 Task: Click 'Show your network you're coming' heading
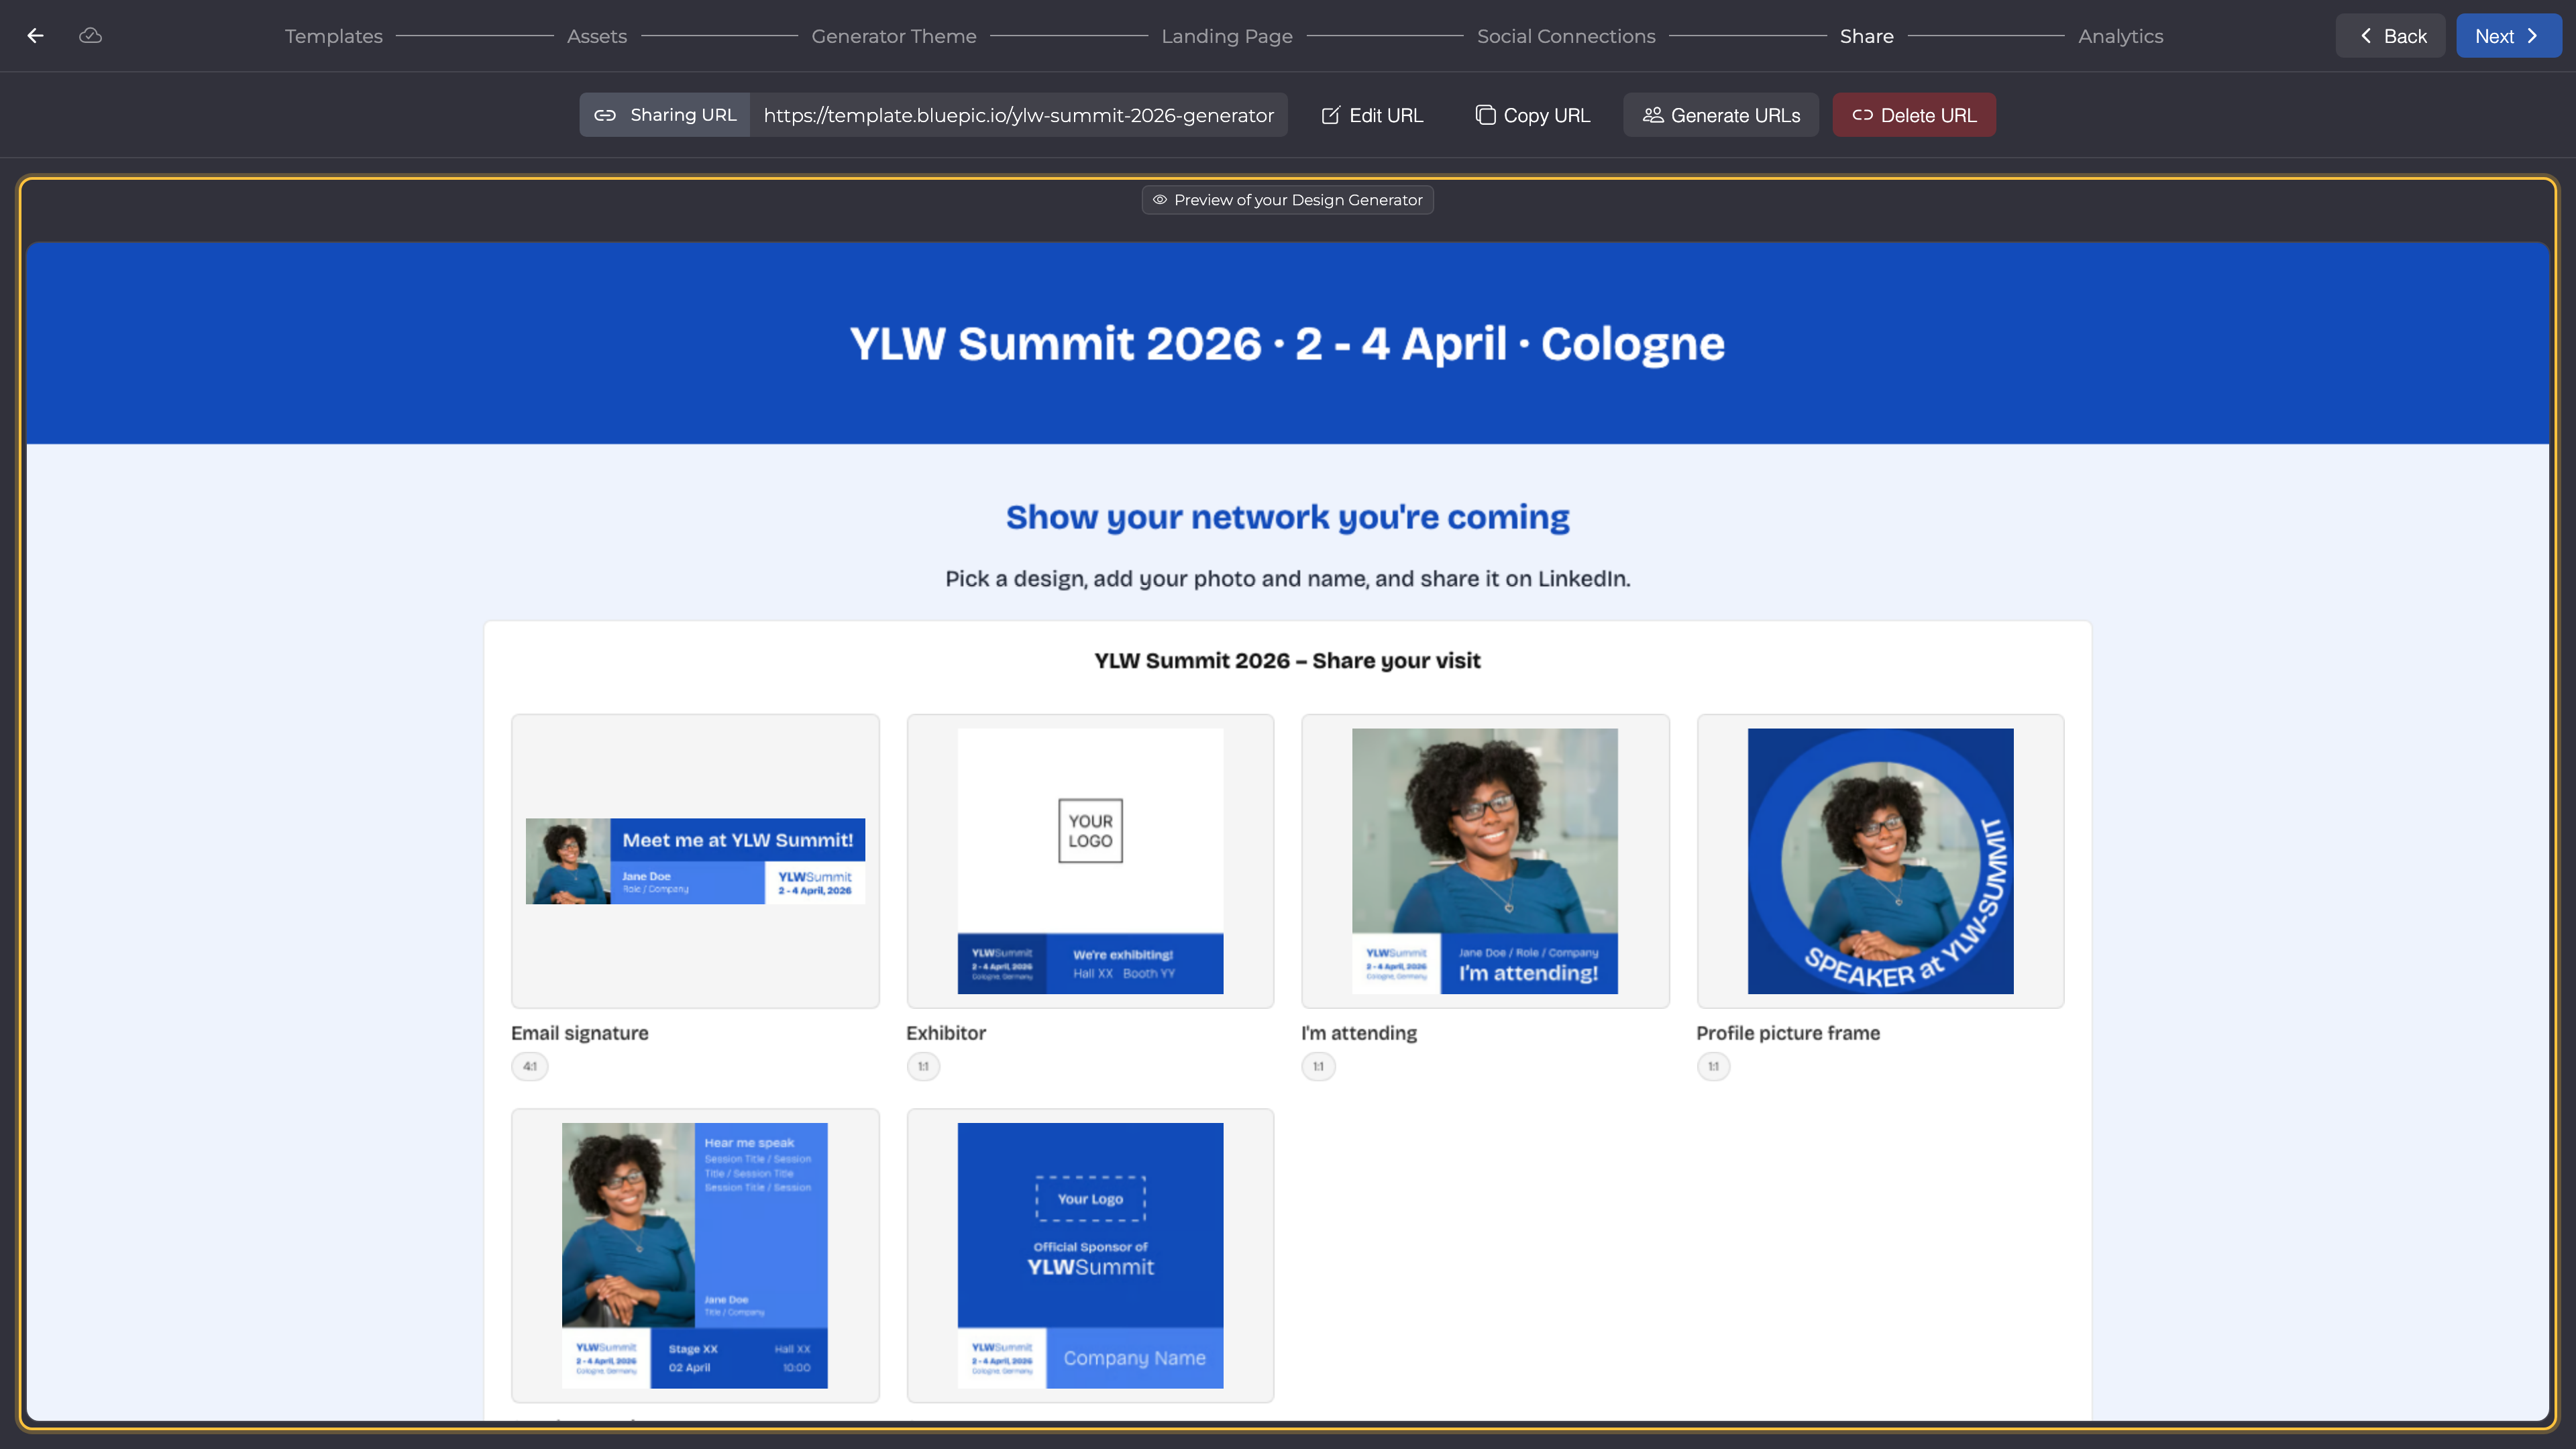1288,517
